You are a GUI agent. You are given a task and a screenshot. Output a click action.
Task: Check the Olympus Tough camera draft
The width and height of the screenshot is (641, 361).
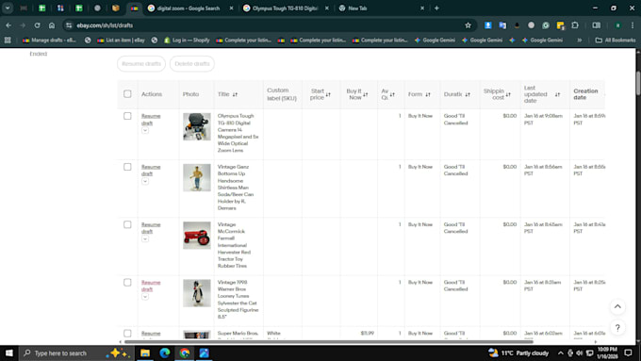click(127, 116)
